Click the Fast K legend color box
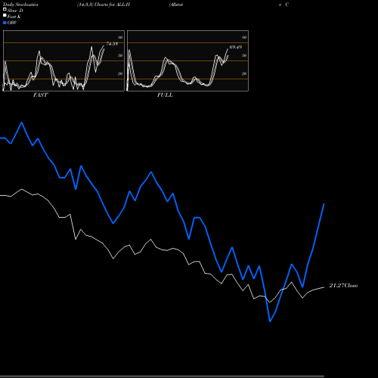The image size is (378, 378). tap(5, 16)
